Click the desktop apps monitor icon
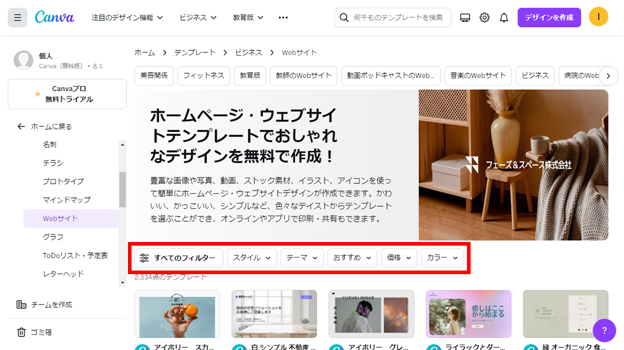The height and width of the screenshot is (350, 624). coord(465,17)
